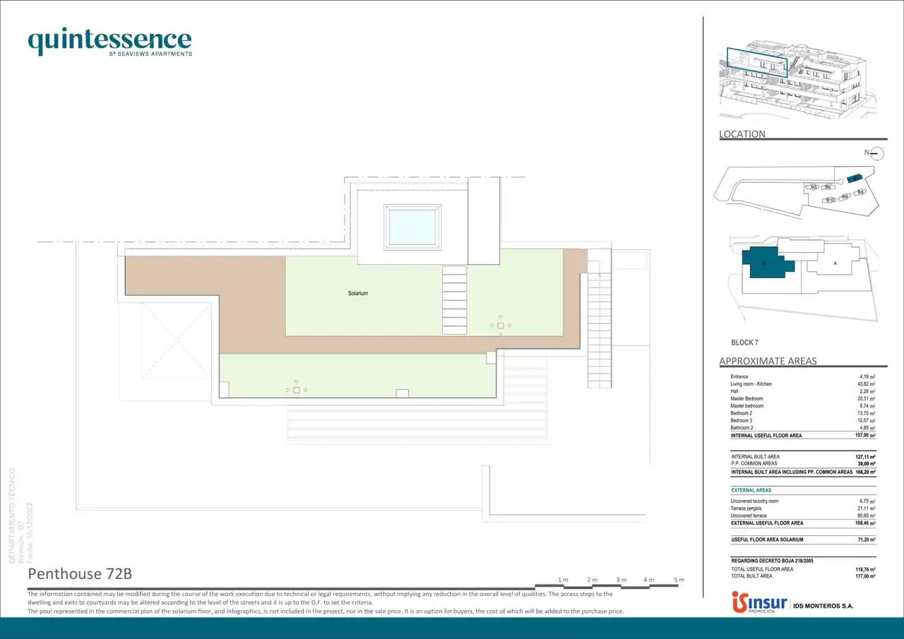Click the plunge pool on the solarium
This screenshot has height=639, width=904.
[412, 226]
